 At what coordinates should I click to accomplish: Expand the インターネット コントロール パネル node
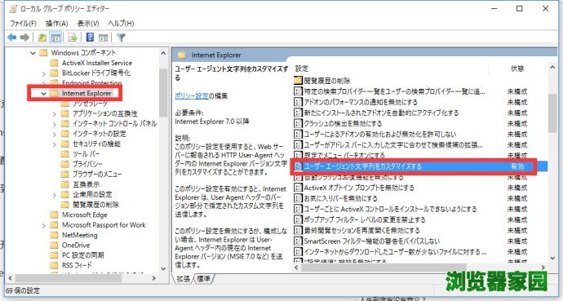click(55, 124)
